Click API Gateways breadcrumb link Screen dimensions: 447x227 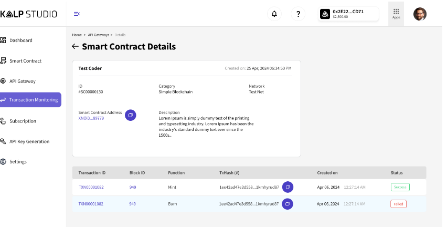coord(98,35)
